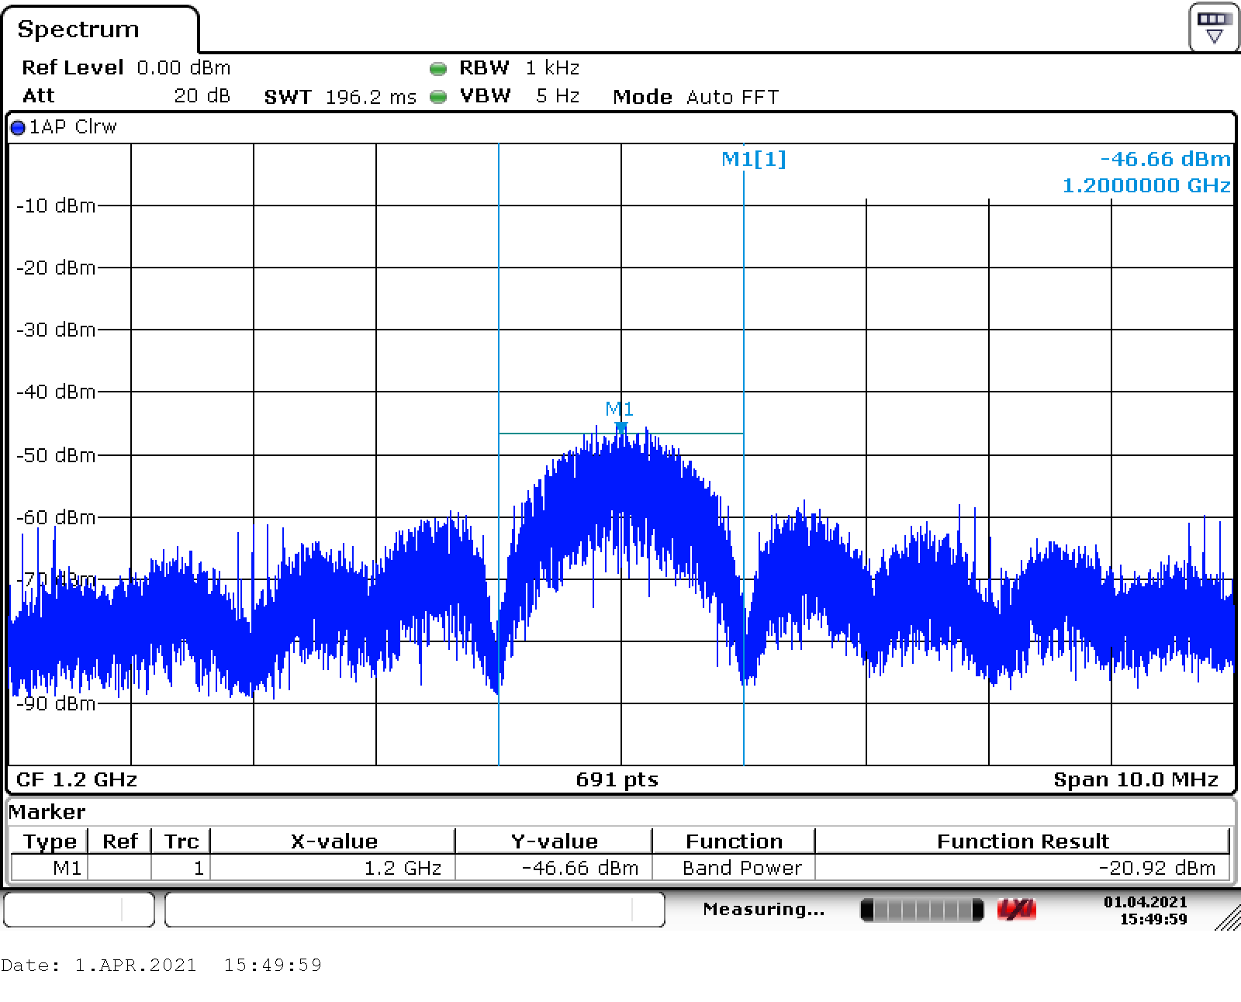
Task: Click the Span 10.0 MHz label
Action: (1136, 779)
